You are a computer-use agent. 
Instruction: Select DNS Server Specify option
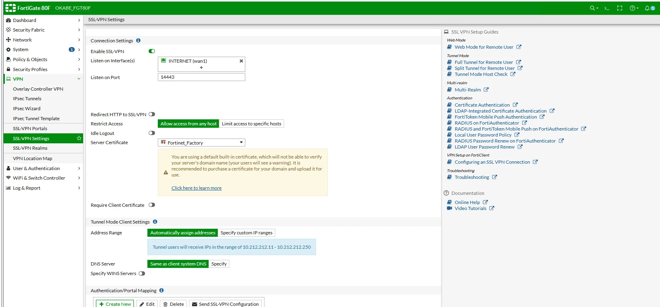pyautogui.click(x=219, y=264)
